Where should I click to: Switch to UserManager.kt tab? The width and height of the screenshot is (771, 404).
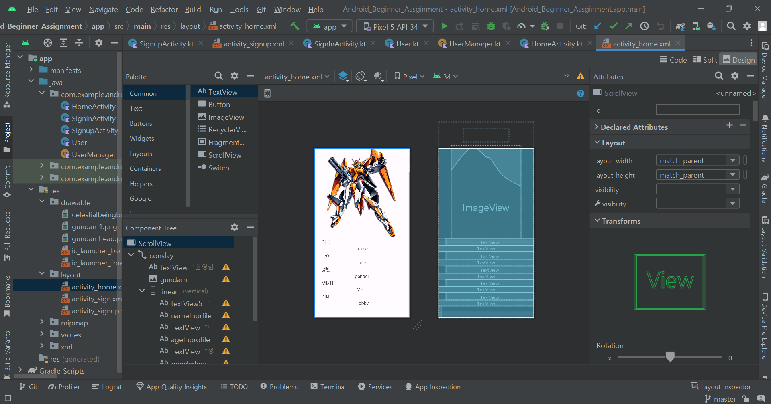[x=474, y=44]
